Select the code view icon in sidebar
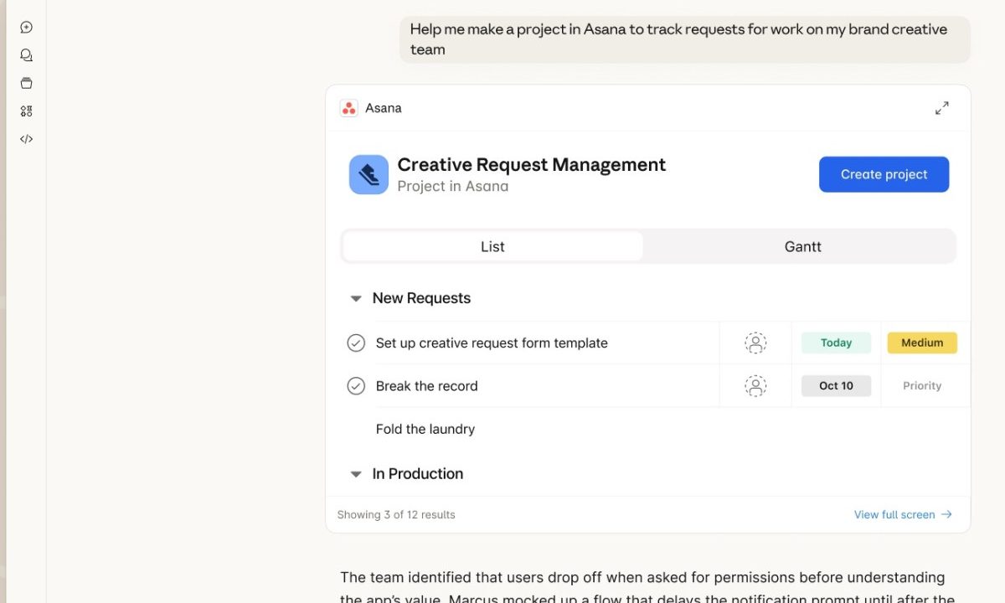 26,139
